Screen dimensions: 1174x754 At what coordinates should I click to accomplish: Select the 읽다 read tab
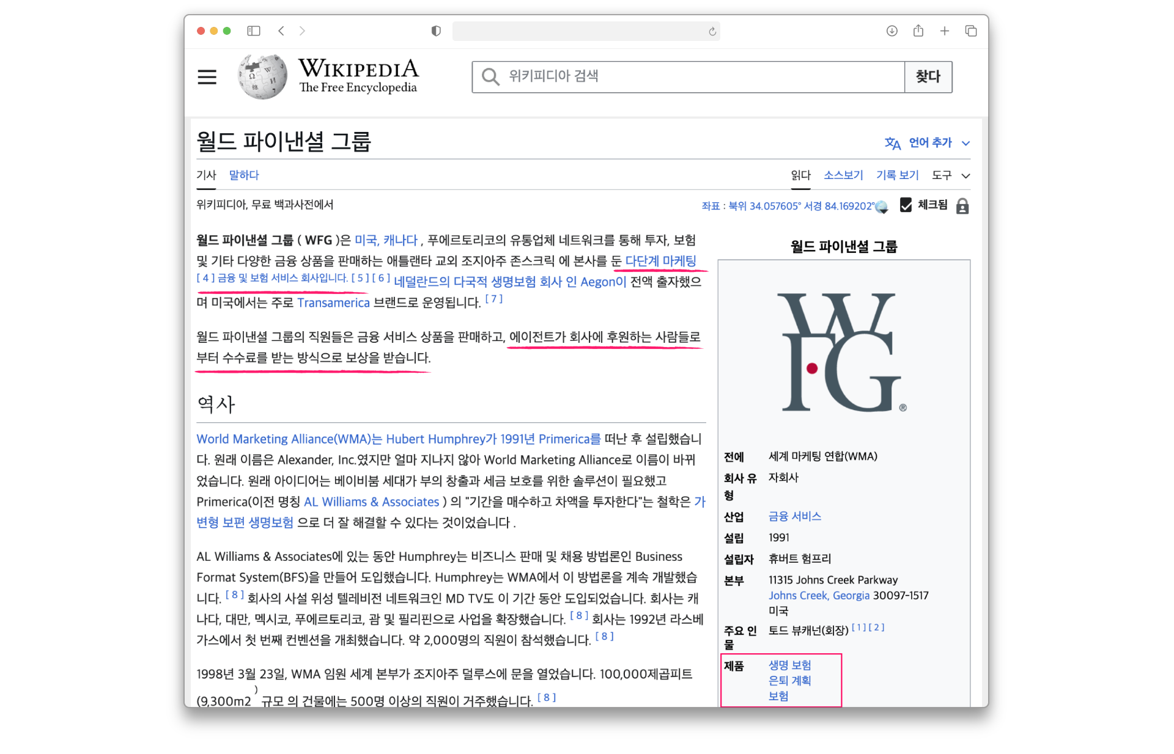point(801,175)
